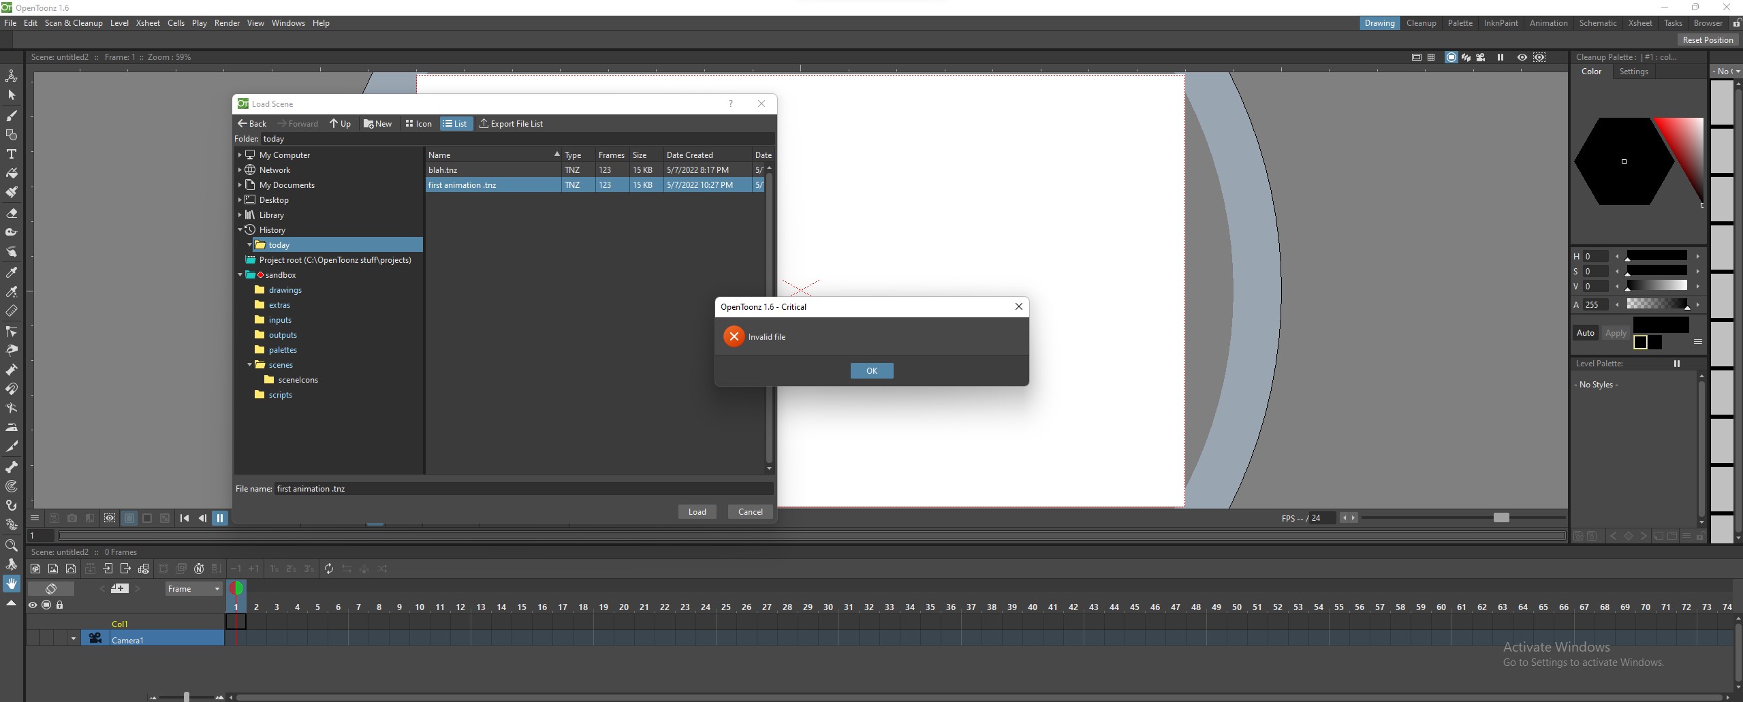Select the Fill tool
Image resolution: width=1743 pixels, height=702 pixels.
(12, 172)
